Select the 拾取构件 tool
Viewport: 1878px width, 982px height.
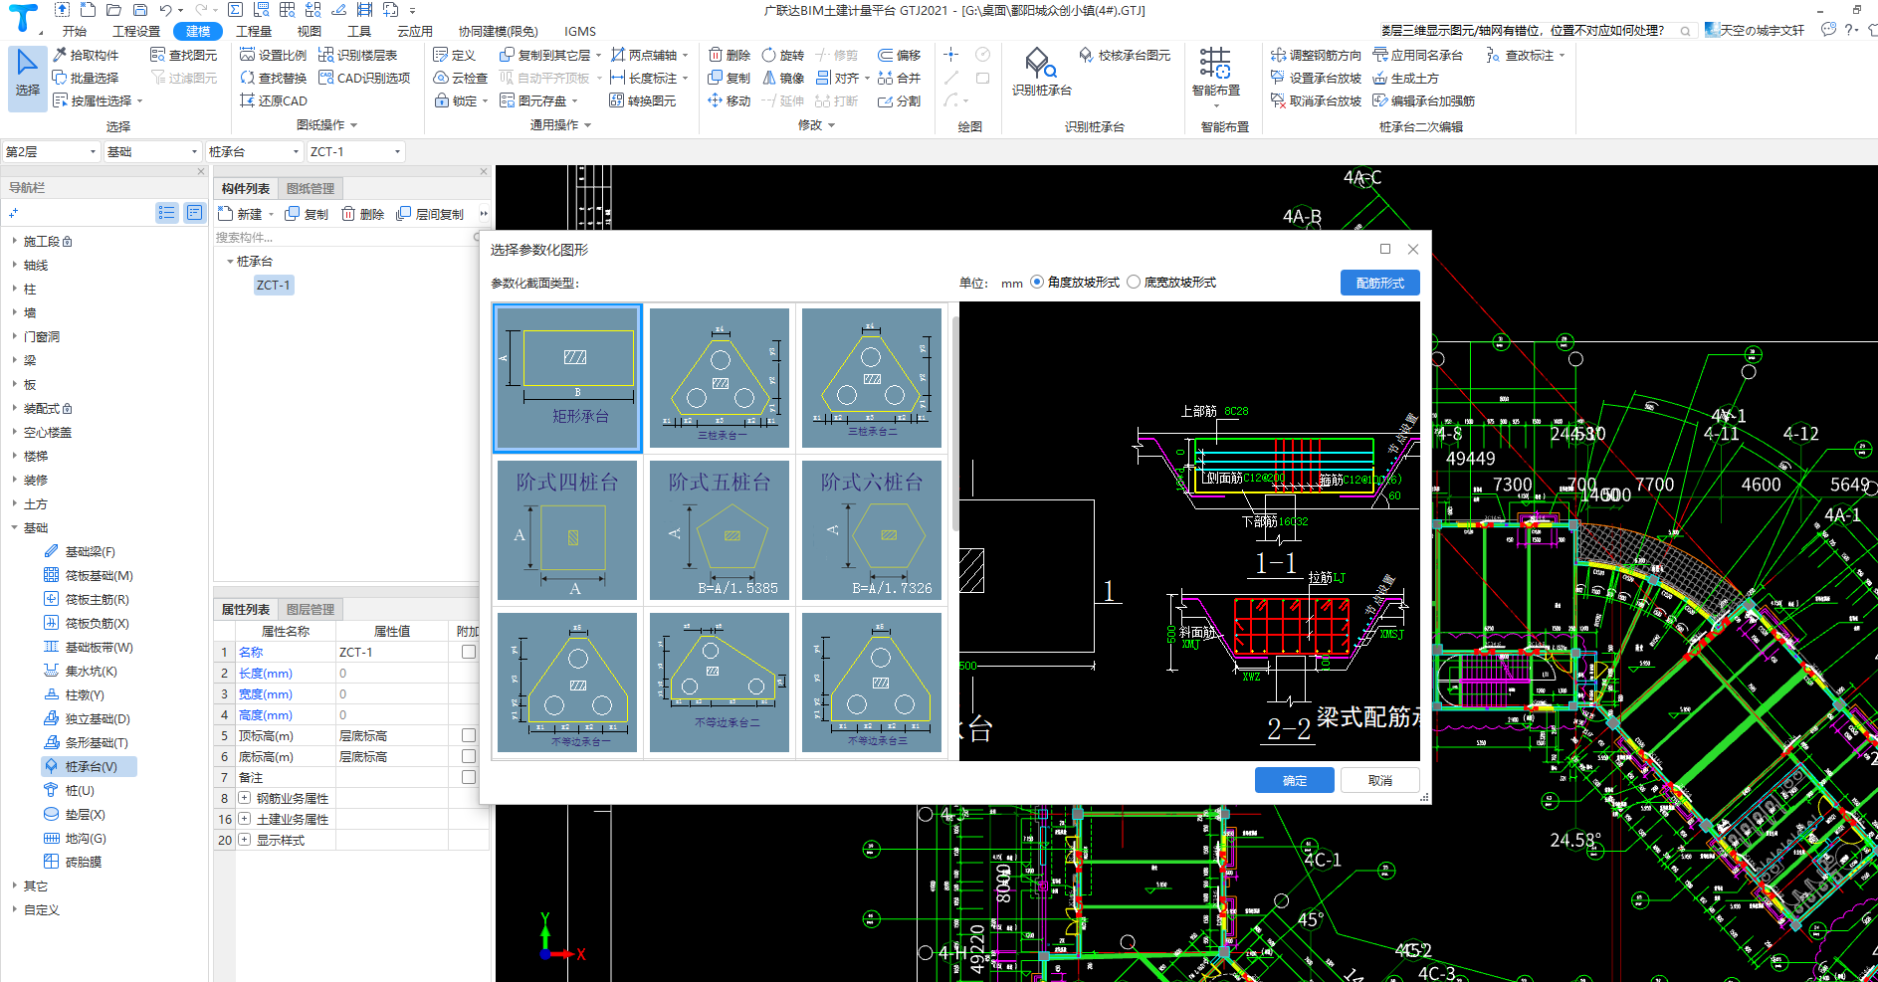[x=86, y=56]
